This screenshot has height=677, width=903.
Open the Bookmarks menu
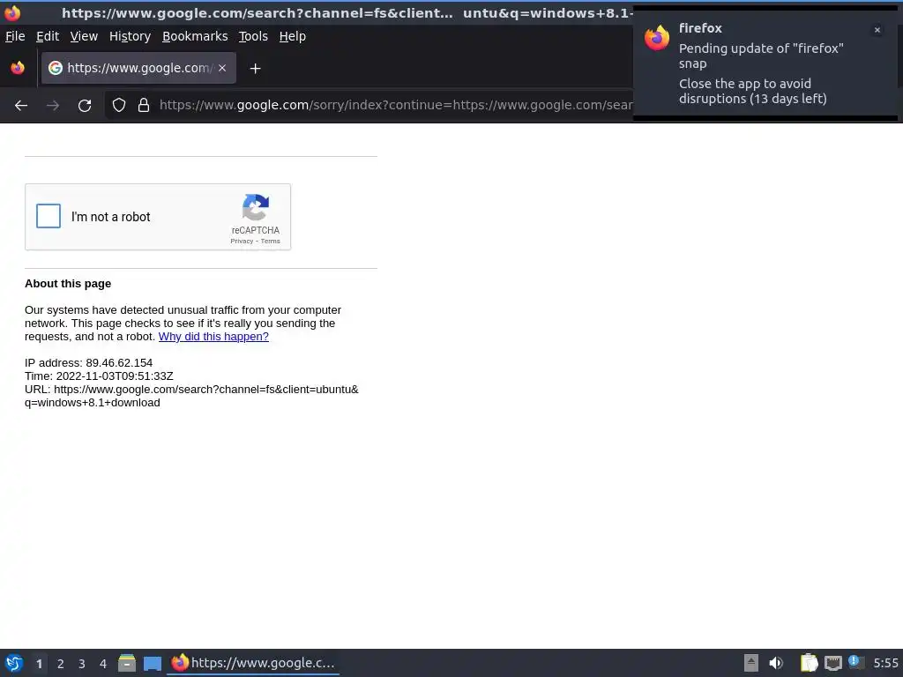(195, 36)
